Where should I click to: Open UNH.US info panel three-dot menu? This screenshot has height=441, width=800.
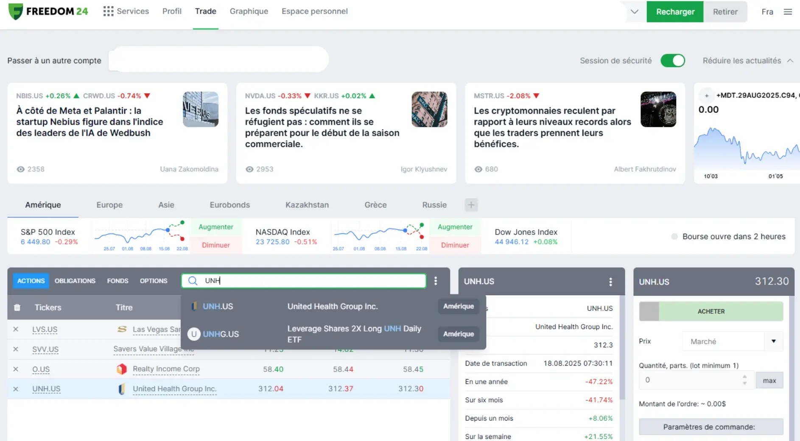click(x=610, y=282)
